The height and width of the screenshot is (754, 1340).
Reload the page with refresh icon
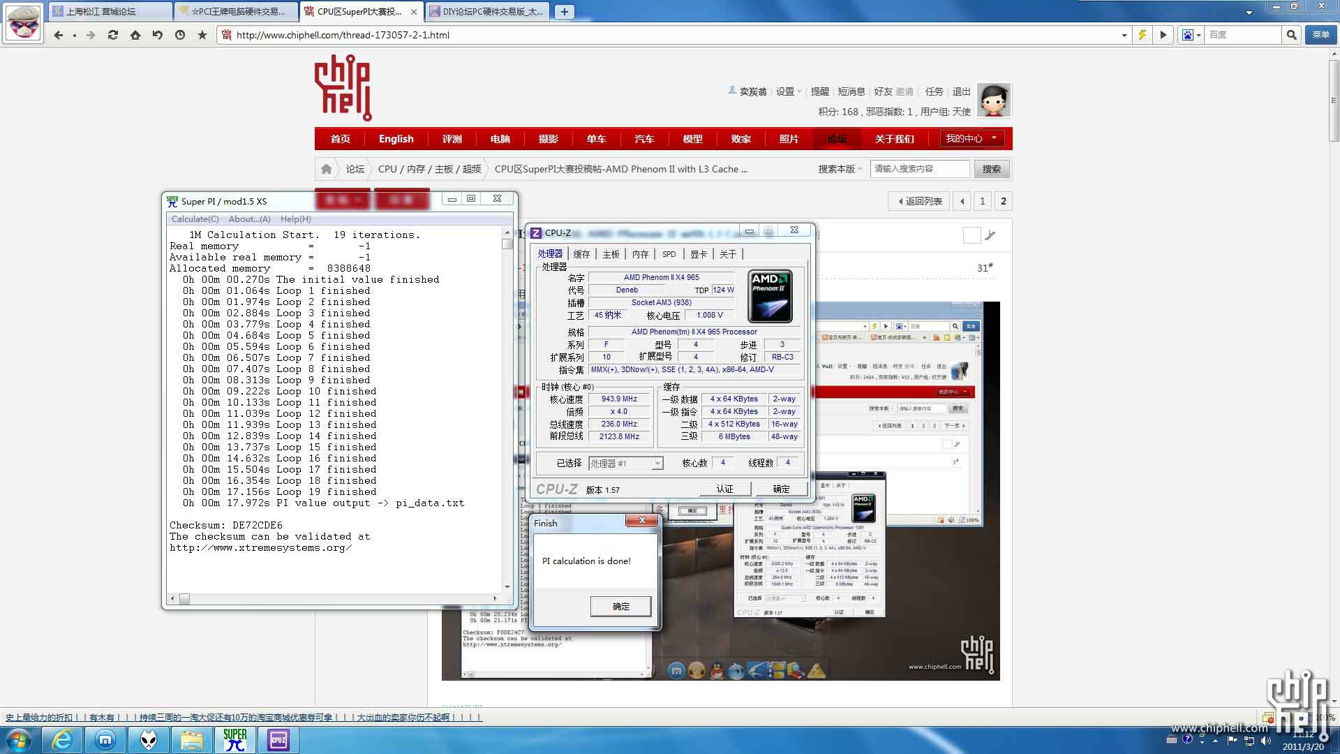112,35
